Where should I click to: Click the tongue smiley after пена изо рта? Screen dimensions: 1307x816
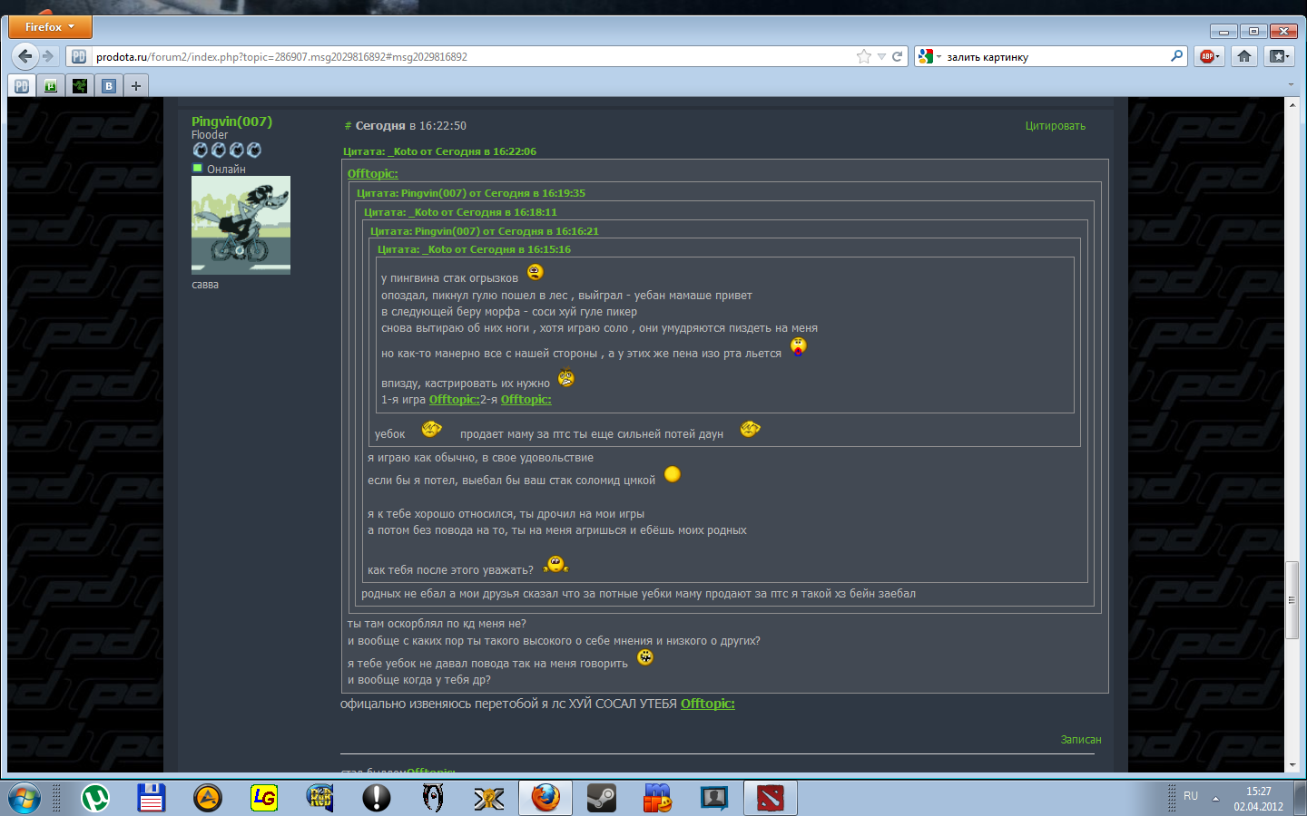798,346
